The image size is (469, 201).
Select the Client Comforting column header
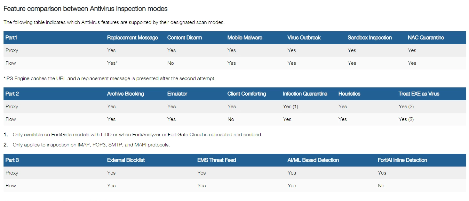[247, 94]
